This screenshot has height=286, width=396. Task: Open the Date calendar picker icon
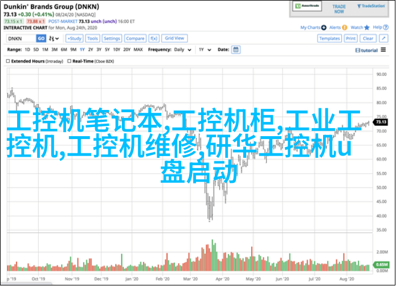(236, 50)
